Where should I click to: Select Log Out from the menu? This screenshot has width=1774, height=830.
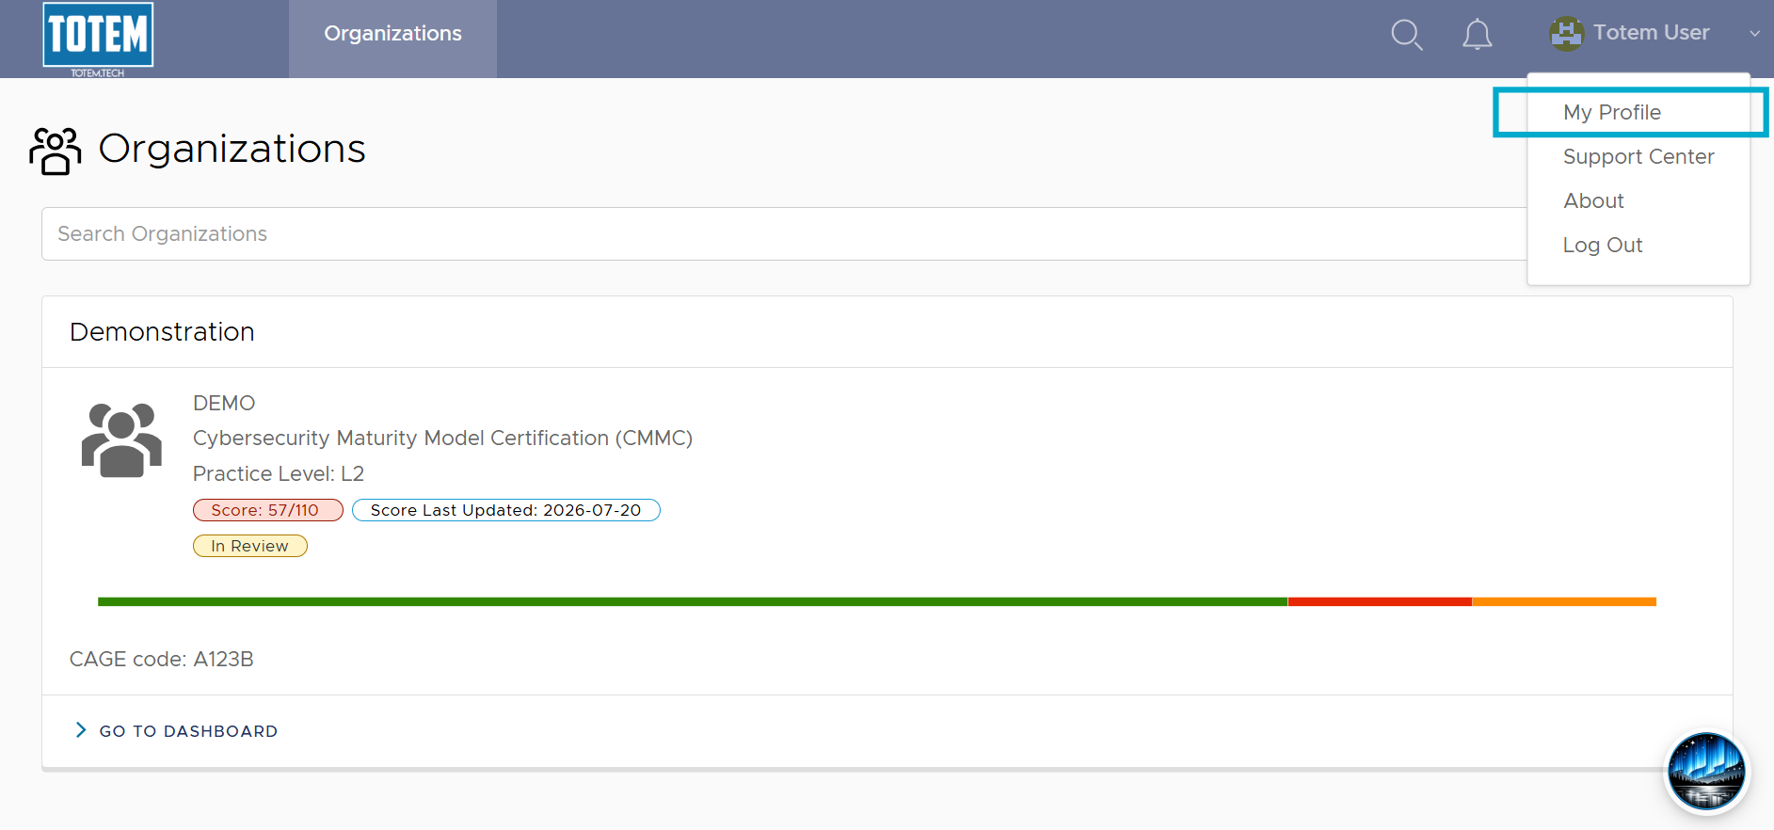pyautogui.click(x=1602, y=245)
